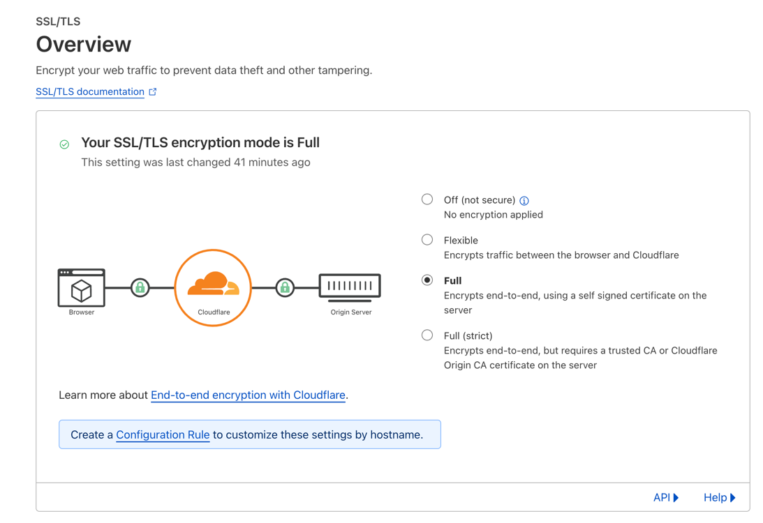Viewport: 763px width, 523px height.
Task: Click the arrow icon next to Help
Action: pos(733,497)
